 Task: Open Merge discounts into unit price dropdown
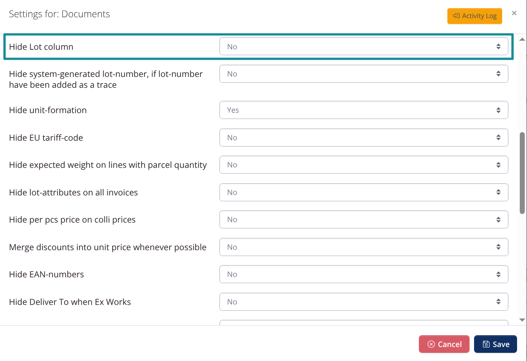363,247
